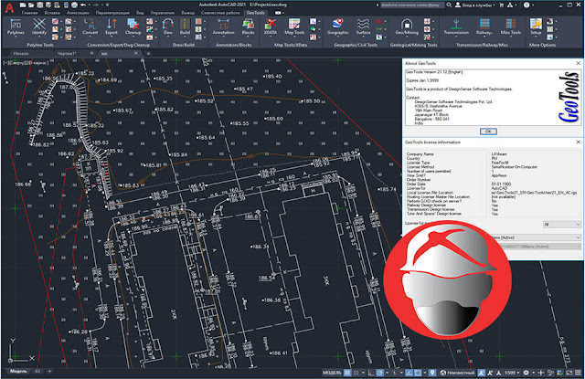The height and width of the screenshot is (379, 585).
Task: Open the GeoTools Setup tool
Action: [536, 27]
